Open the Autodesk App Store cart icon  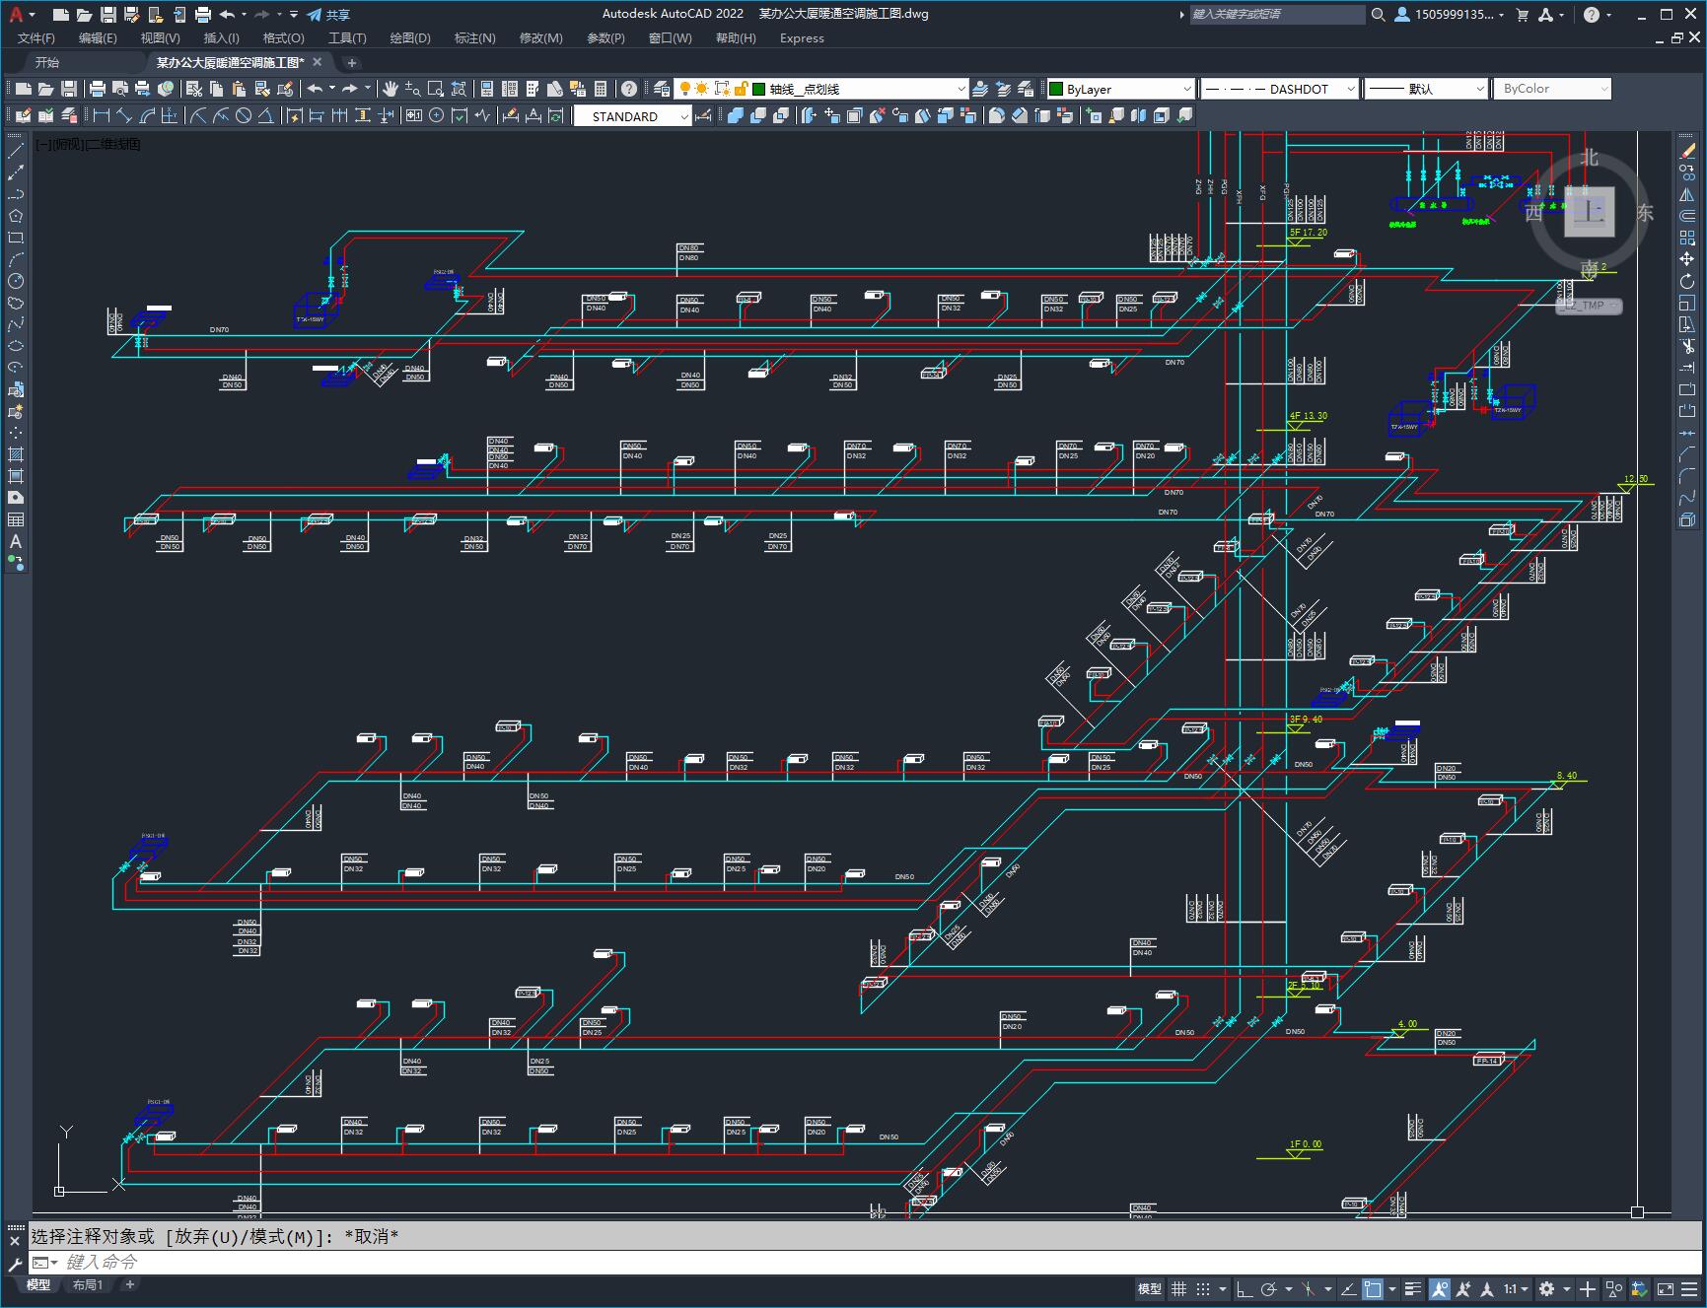coord(1523,15)
